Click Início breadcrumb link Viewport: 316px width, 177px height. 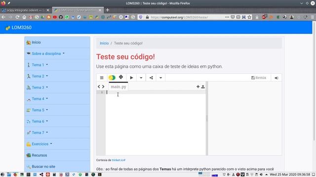pos(104,43)
